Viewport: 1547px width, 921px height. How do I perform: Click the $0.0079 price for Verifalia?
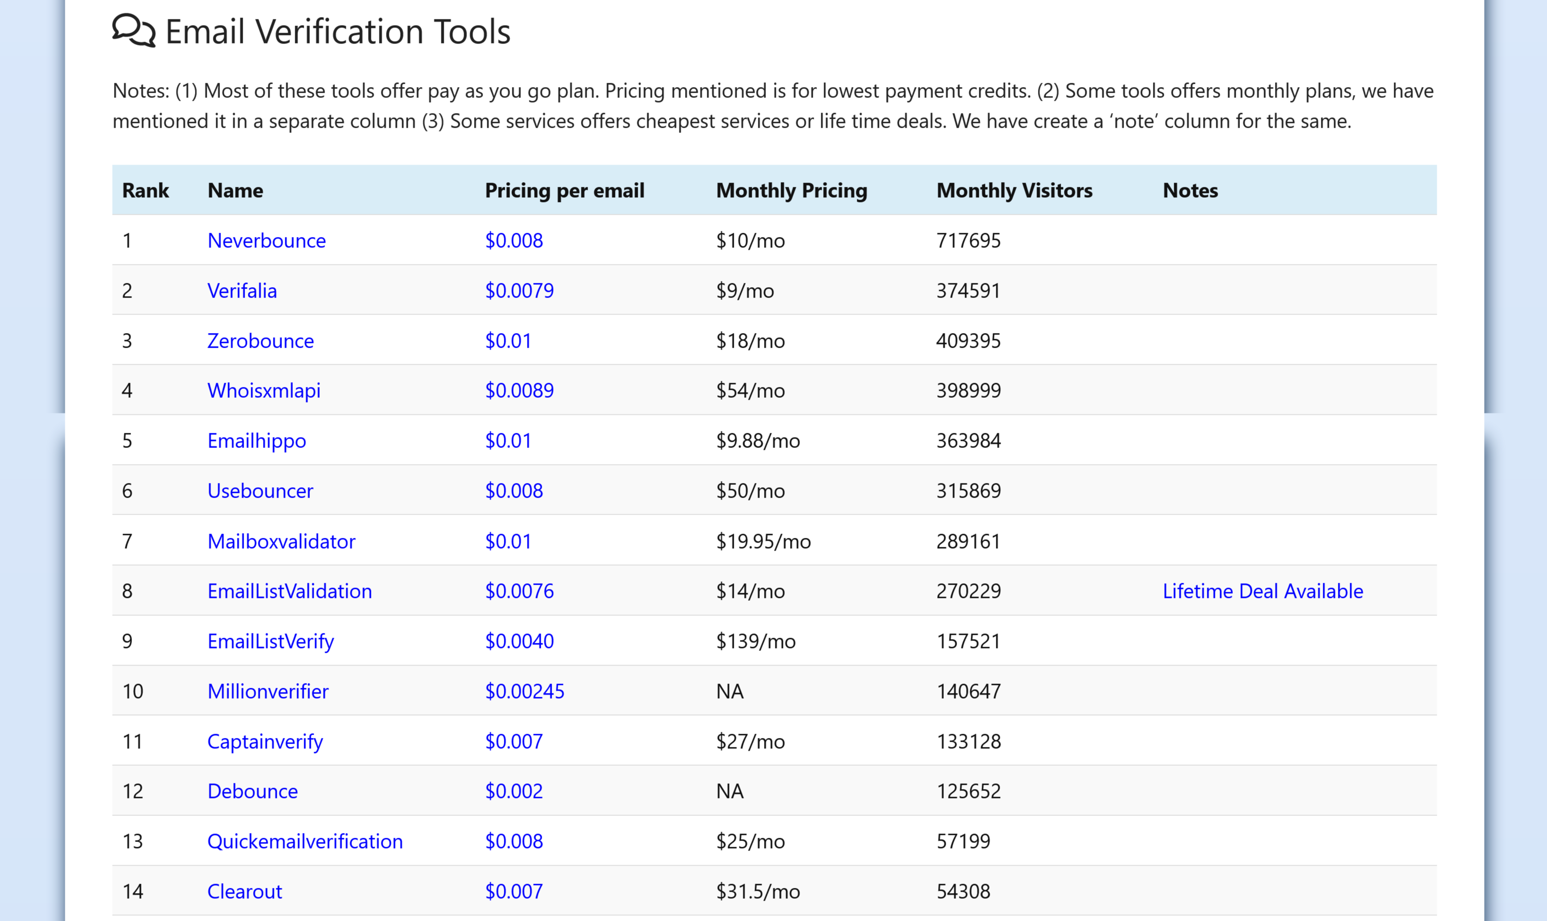tap(519, 290)
